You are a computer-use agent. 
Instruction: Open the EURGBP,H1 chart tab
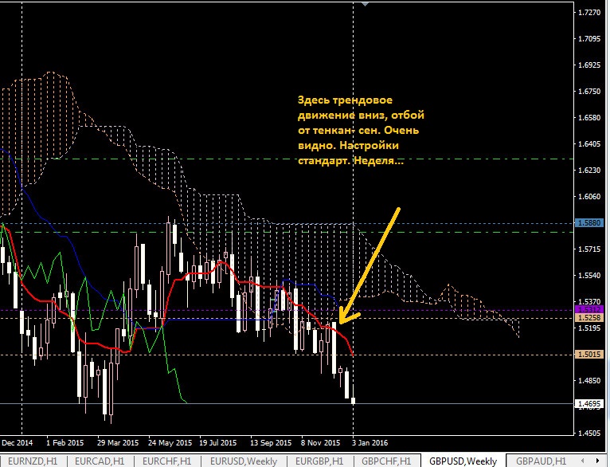319,461
